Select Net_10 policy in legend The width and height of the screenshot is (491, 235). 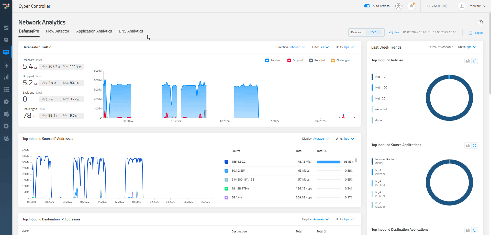coord(380,77)
